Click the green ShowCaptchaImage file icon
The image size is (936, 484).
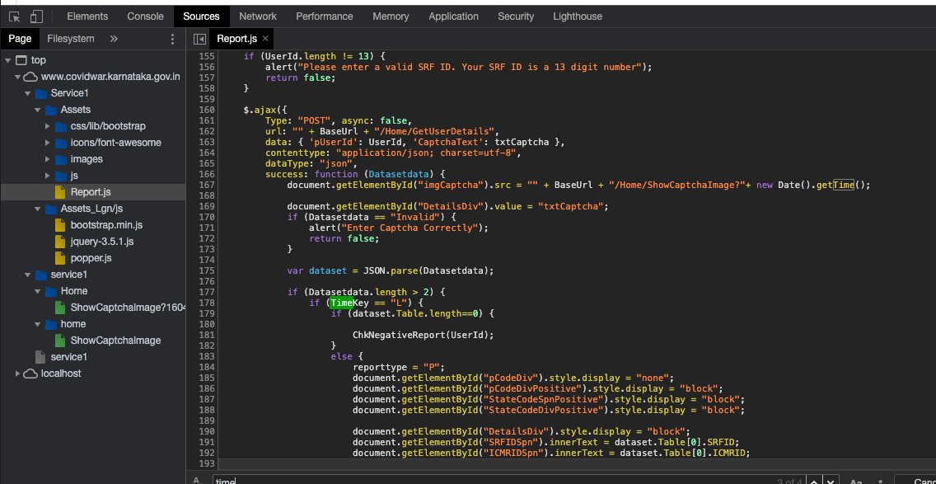click(60, 341)
